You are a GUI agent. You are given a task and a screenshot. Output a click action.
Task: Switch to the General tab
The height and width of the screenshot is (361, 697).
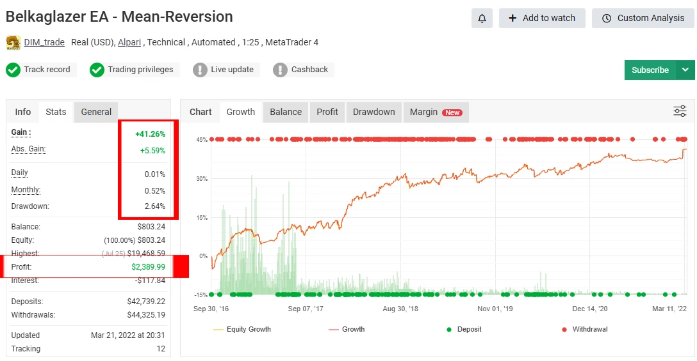96,112
